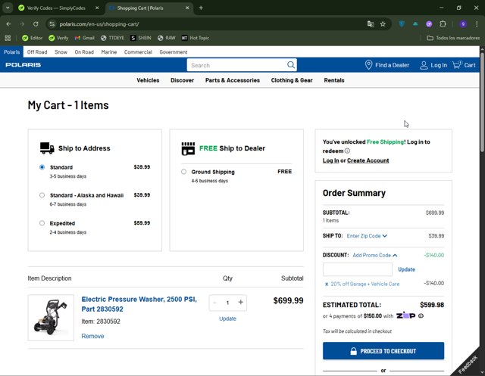Go back with browser back arrow

(8, 23)
